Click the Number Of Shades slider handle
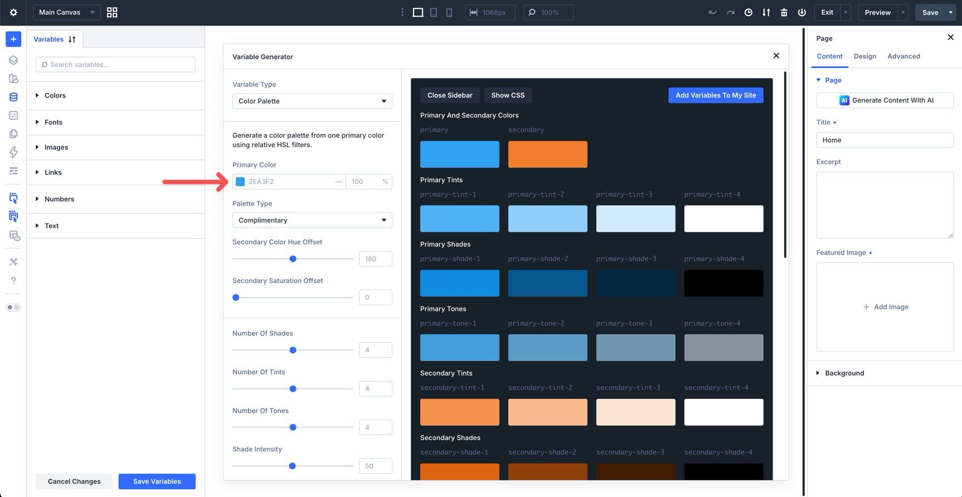This screenshot has height=497, width=962. 293,350
